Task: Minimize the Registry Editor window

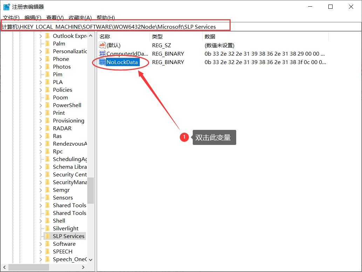Action: (310, 7)
